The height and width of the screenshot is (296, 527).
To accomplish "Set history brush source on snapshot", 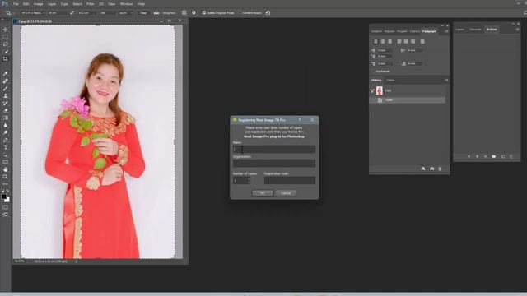I will (373, 90).
